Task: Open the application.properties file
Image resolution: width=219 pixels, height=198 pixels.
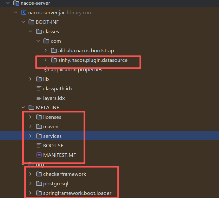Action: [x=76, y=70]
